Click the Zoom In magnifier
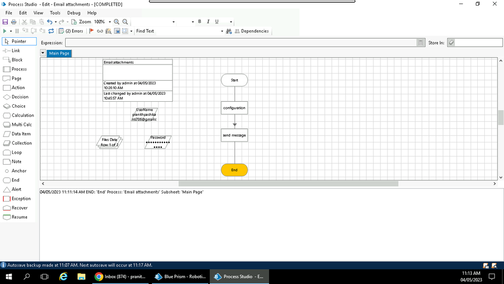504x284 pixels. click(x=117, y=22)
